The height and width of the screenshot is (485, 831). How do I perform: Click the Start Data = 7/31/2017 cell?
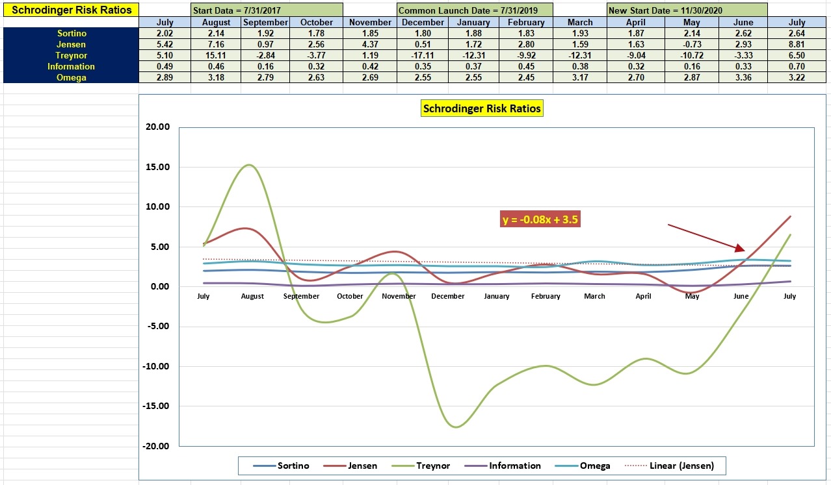coord(267,10)
